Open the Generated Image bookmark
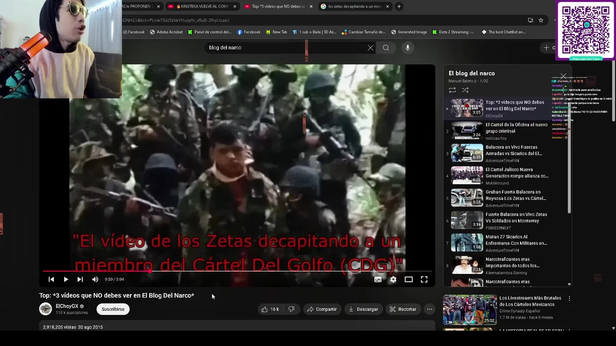This screenshot has width=616, height=346. point(409,32)
